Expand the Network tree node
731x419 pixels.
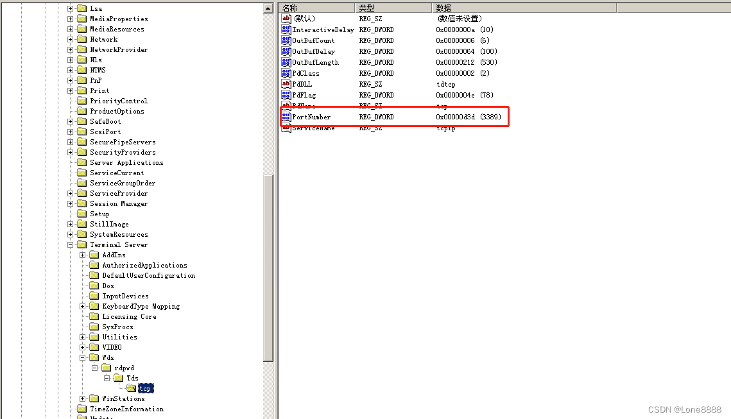(x=71, y=39)
